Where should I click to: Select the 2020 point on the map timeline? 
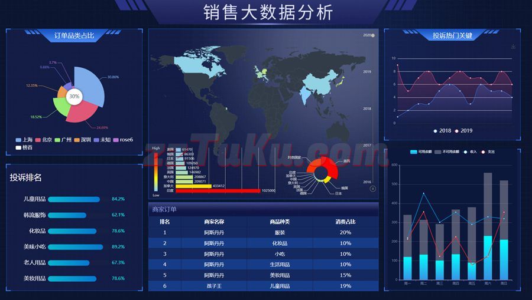pos(373,35)
